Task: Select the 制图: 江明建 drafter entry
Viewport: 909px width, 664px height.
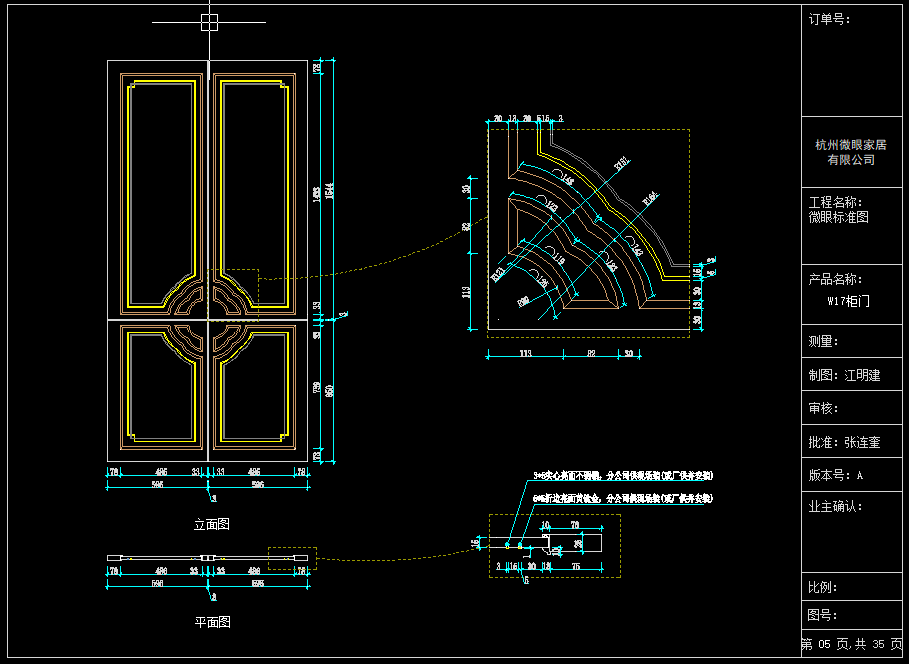Action: [844, 375]
